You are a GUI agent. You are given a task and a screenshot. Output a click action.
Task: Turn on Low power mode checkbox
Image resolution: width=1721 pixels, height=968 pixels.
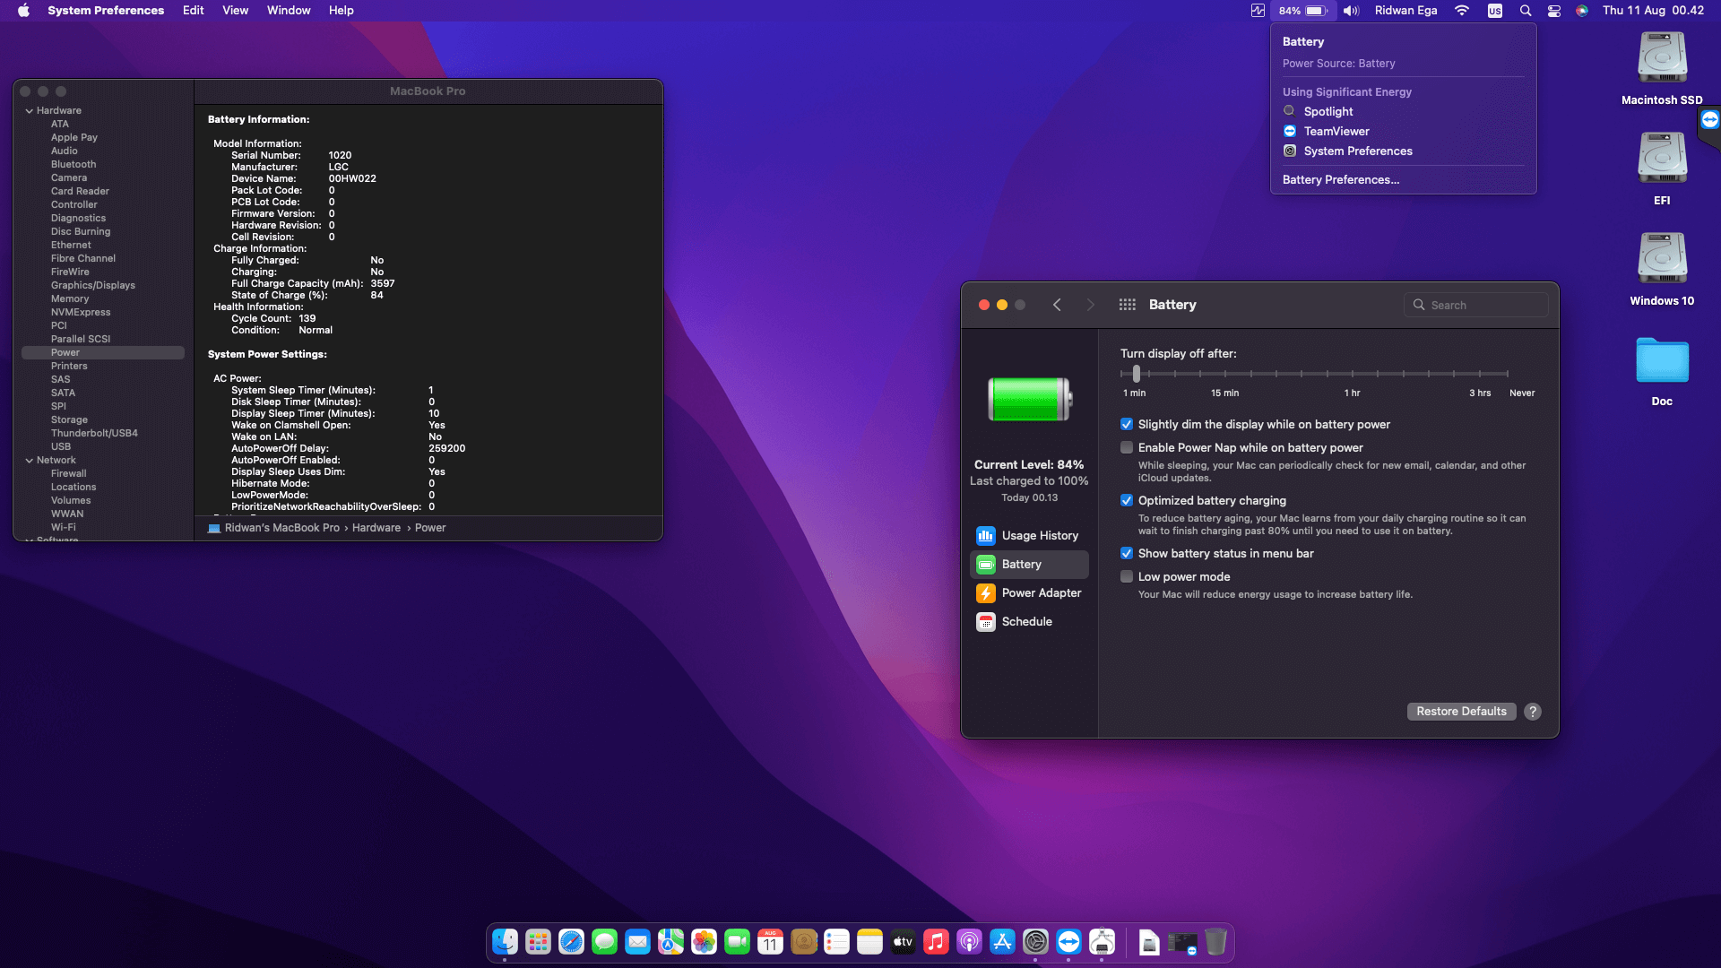(x=1127, y=577)
